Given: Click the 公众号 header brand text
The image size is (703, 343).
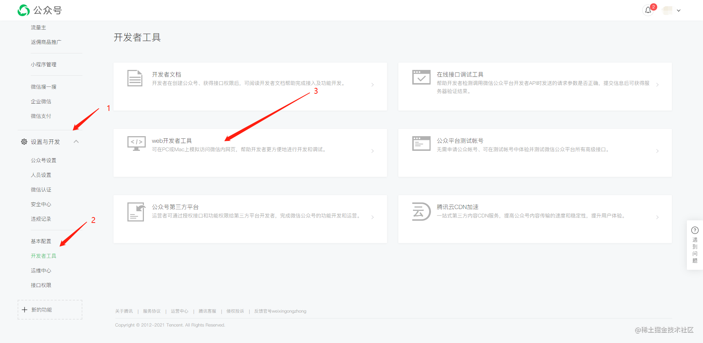Looking at the screenshot, I should (x=48, y=10).
